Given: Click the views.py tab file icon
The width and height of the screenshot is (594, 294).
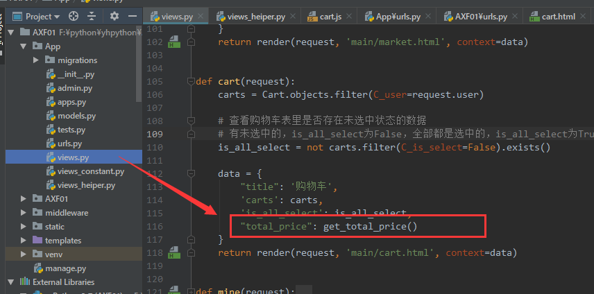Looking at the screenshot, I should click(x=155, y=17).
